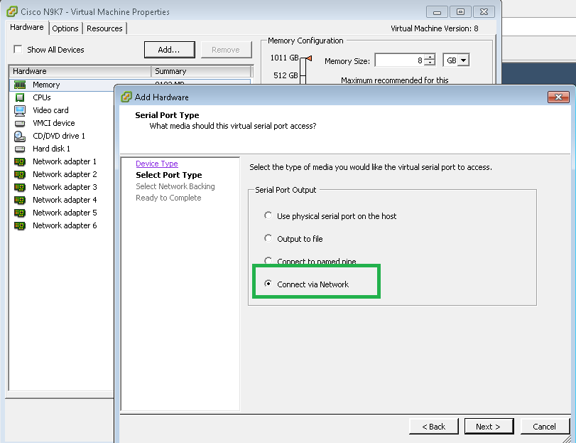This screenshot has width=576, height=443.
Task: Select the VMCI device icon
Action: pyautogui.click(x=20, y=123)
